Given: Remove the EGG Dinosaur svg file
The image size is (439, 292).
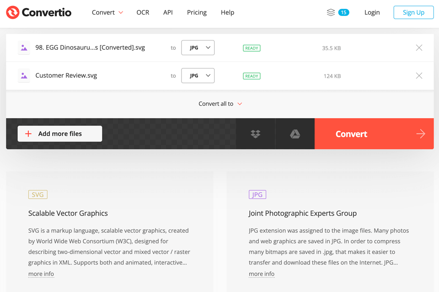Looking at the screenshot, I should 419,48.
